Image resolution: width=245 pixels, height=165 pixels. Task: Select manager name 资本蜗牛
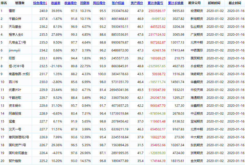tap(15, 106)
